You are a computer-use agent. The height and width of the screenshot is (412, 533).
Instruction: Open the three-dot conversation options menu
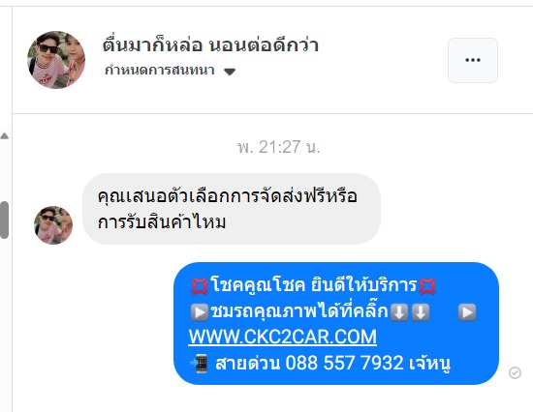473,60
